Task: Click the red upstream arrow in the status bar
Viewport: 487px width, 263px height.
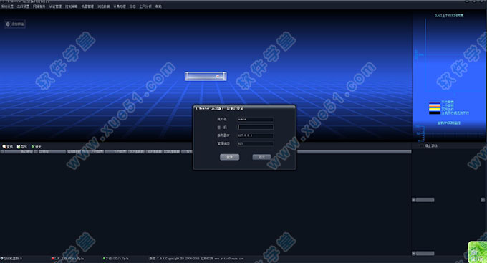Action: coord(53,258)
